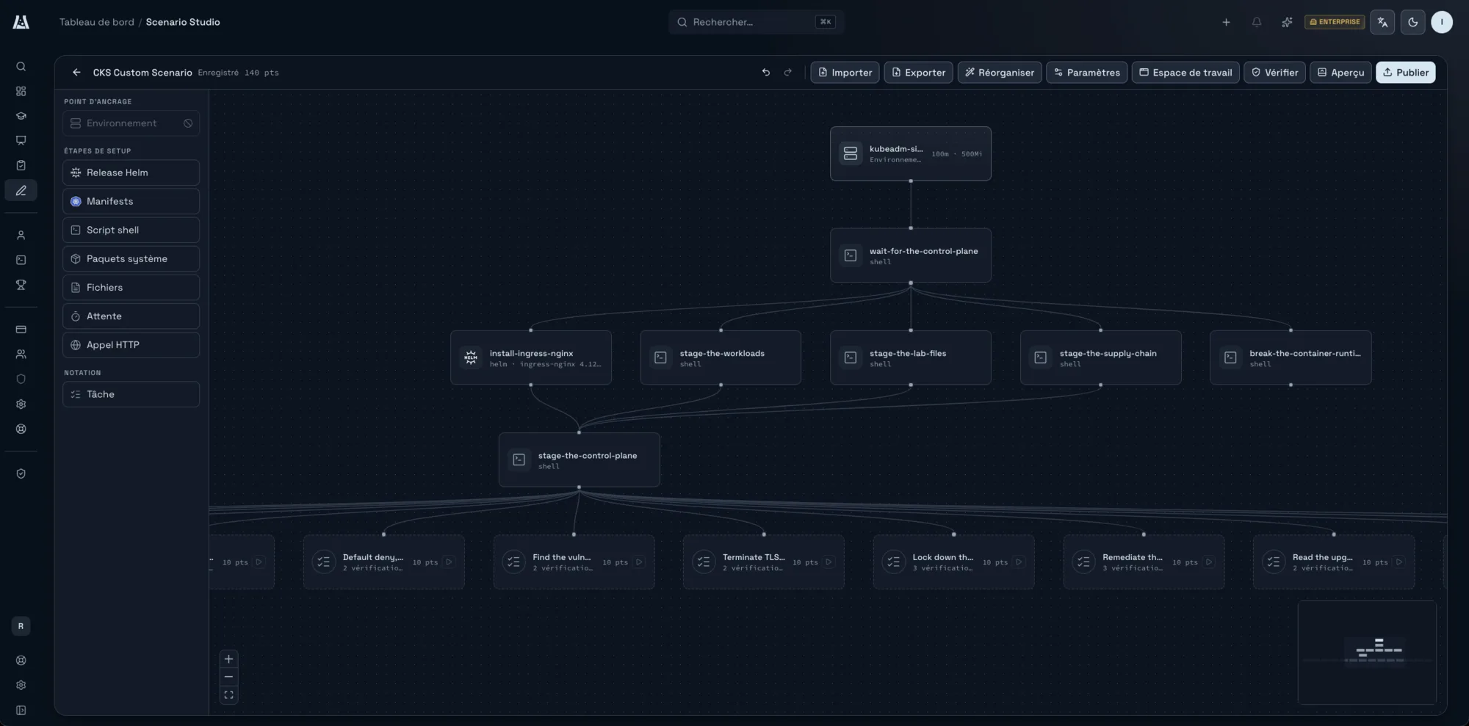Focus the Rechercher search field

click(756, 22)
